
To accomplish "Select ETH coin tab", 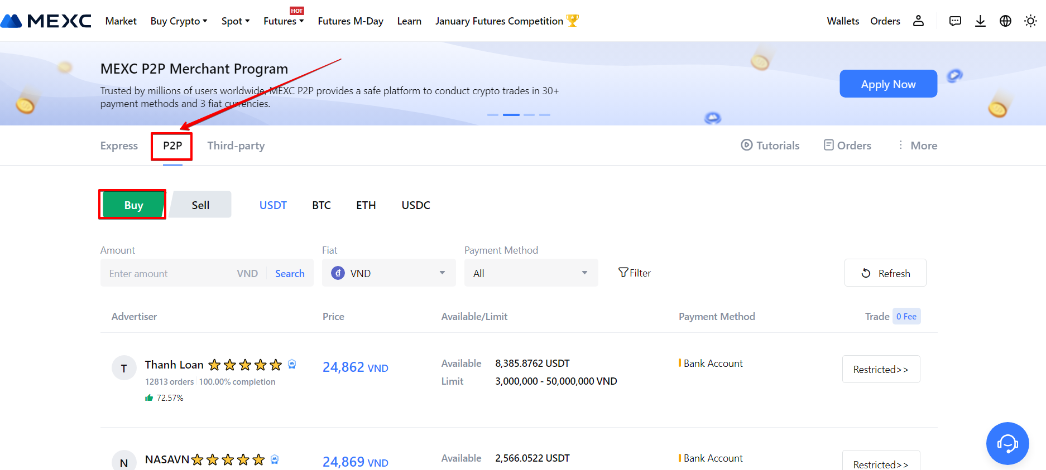I will pyautogui.click(x=366, y=205).
